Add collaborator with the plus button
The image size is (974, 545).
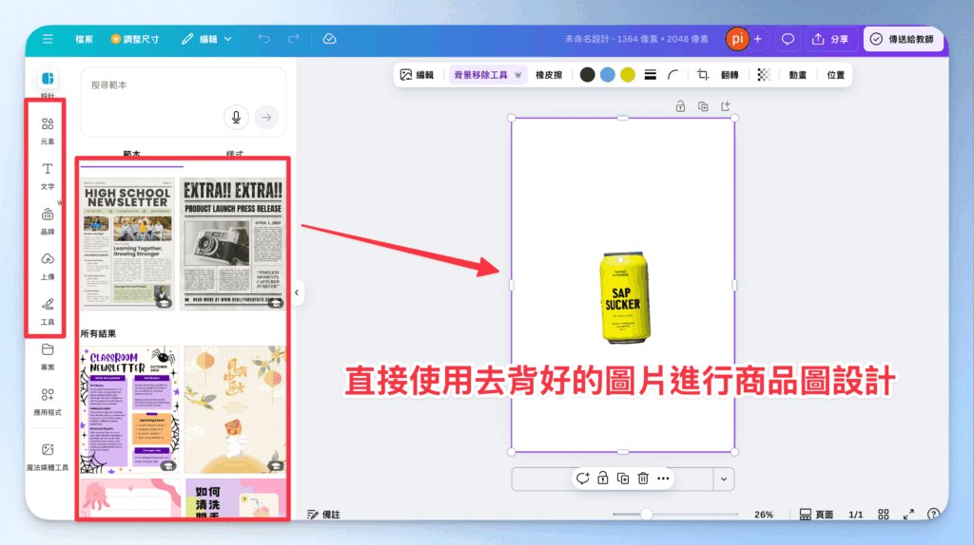pyautogui.click(x=758, y=39)
